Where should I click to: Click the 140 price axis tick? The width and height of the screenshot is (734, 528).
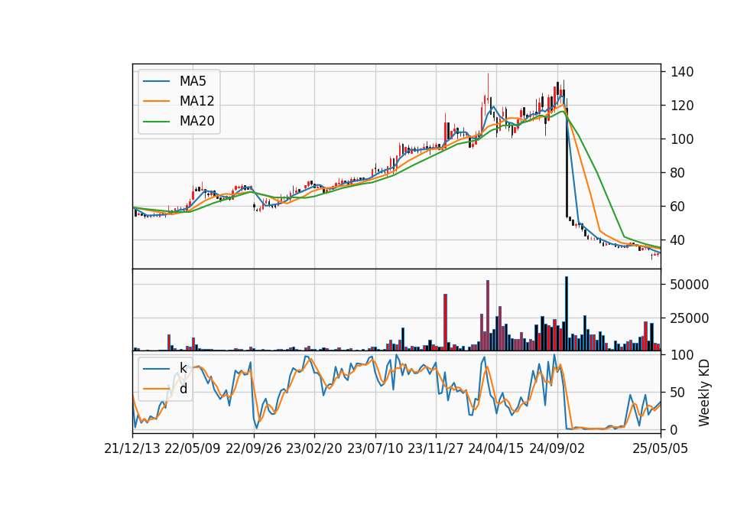[682, 72]
